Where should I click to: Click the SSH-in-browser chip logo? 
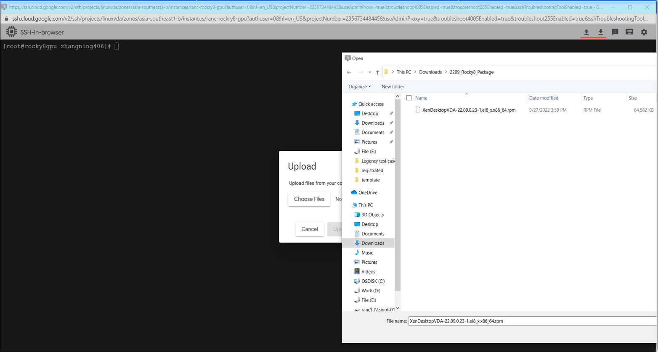pos(12,32)
